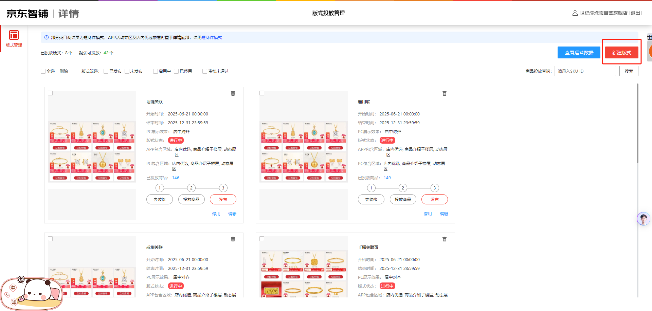Click trash icon on 手镯关联页 card
Viewport: 652px width, 311px height.
(x=445, y=239)
